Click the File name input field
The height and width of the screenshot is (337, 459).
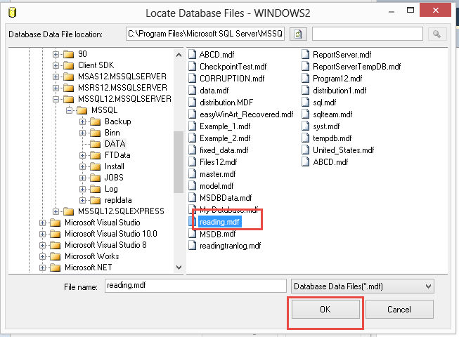[x=195, y=286]
